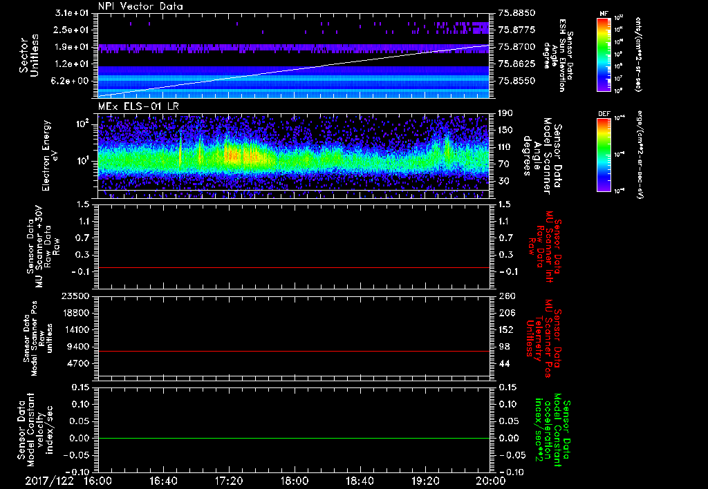Click the red trace in MU Scanner raw panel
The image size is (708, 489).
point(293,267)
